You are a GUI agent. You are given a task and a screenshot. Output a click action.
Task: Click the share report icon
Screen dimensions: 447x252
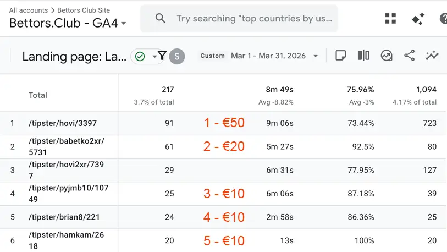click(x=409, y=56)
